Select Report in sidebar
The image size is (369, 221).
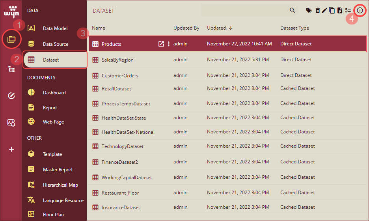(x=54, y=108)
